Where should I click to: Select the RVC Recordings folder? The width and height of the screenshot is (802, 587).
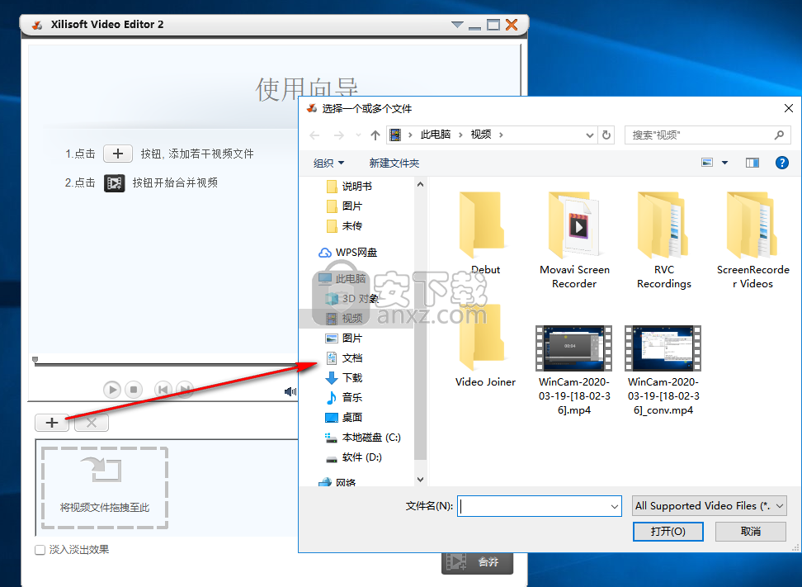[x=663, y=240]
